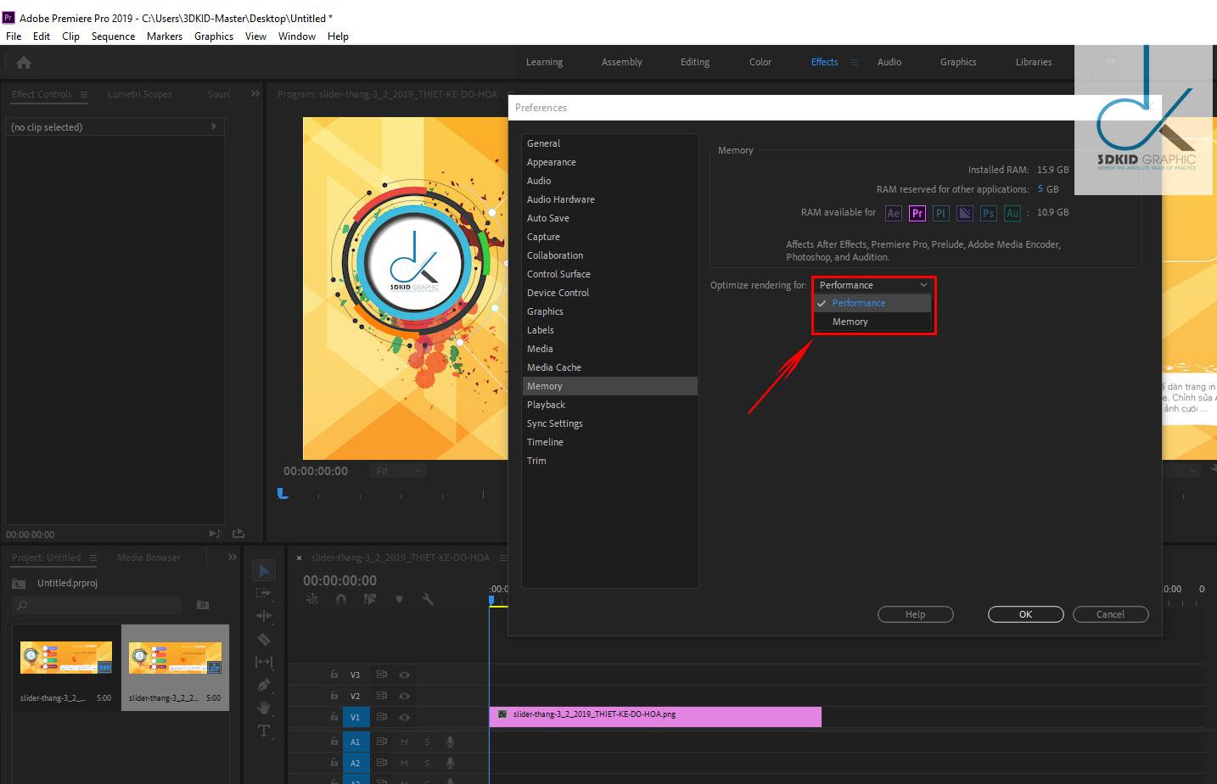The height and width of the screenshot is (784, 1217).
Task: Click the Premiere Pro Pr icon
Action: [917, 213]
